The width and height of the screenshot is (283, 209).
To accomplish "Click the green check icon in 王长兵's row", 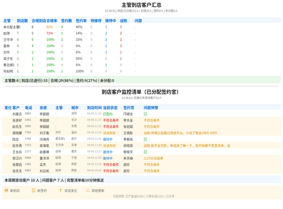I will [145, 152].
